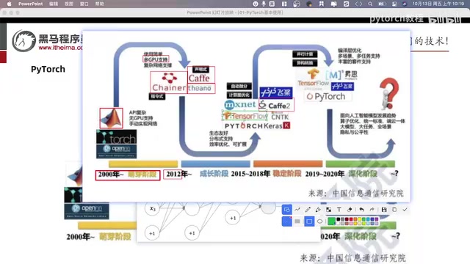
Task: Choose the filled rectangle shape style
Action: pyautogui.click(x=297, y=221)
